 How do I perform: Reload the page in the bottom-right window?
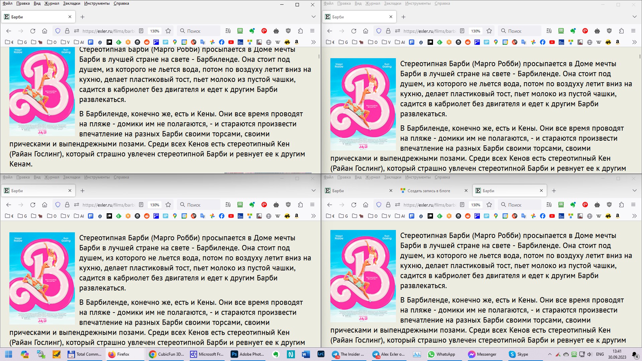pos(353,205)
